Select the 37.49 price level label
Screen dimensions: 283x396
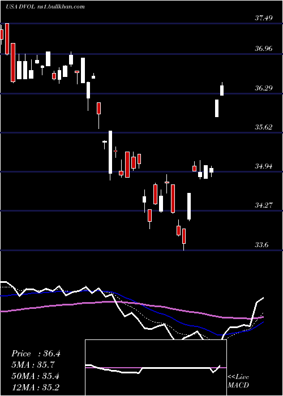[264, 18]
